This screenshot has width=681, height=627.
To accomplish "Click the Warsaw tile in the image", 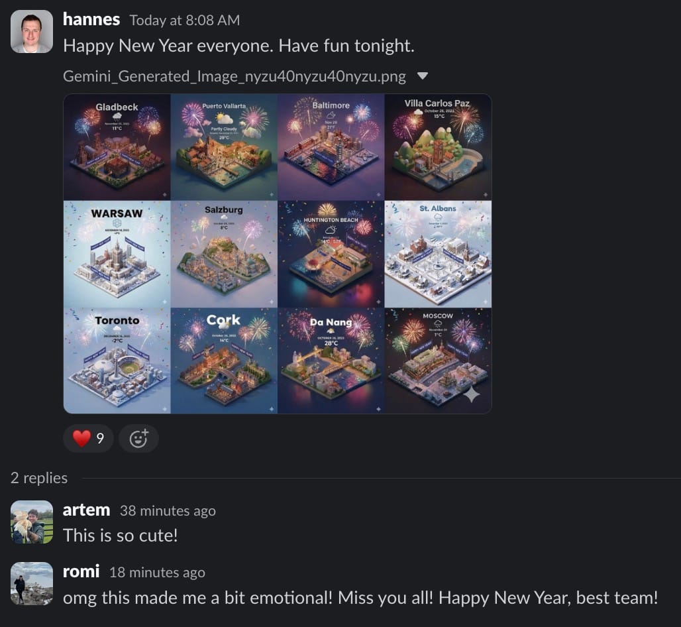I will [x=117, y=255].
